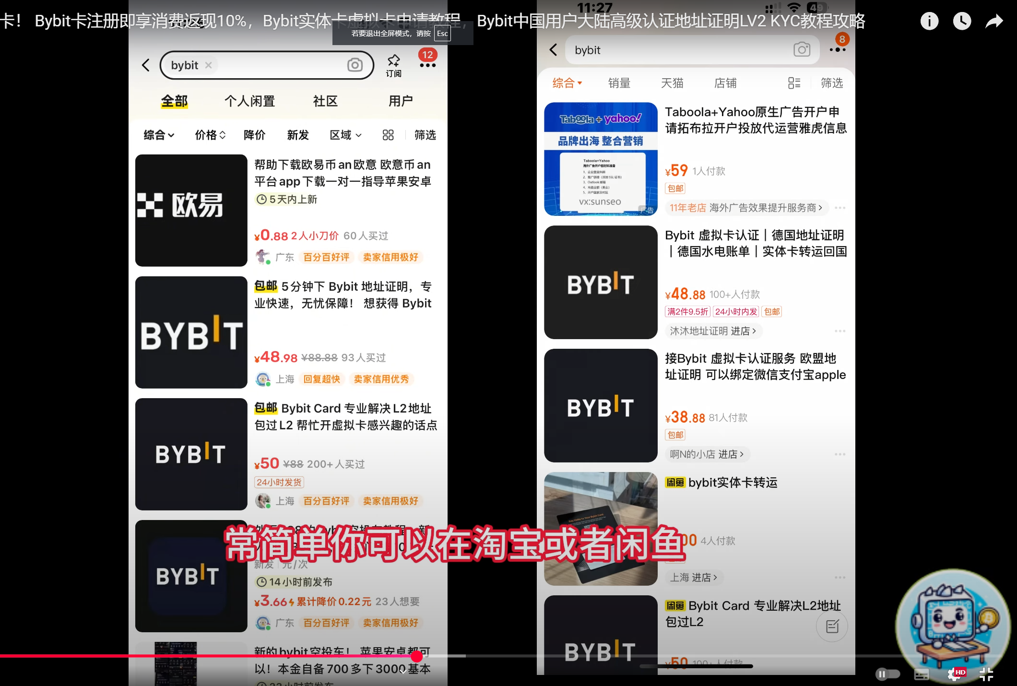The width and height of the screenshot is (1017, 686).
Task: Open the 筛选 filter on the Taobao screen
Action: tap(832, 83)
